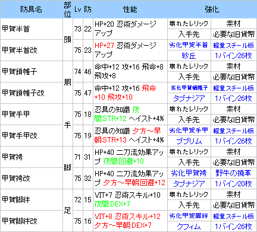Click the 軽量スチール板 link in 甲賀手甲改 row
This screenshot has height=232, width=257.
(x=233, y=131)
